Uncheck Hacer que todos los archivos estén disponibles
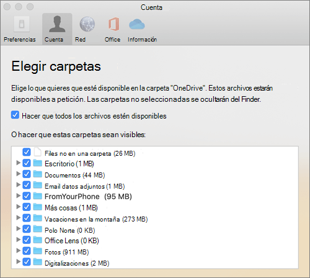Image resolution: width=310 pixels, height=278 pixels. pos(15,115)
